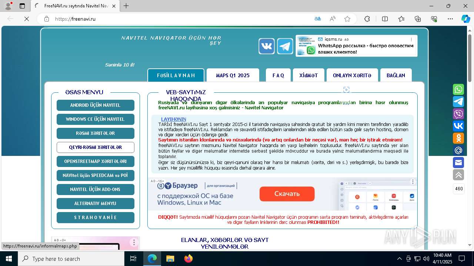This screenshot has height=266, width=474.
Task: Open the Telegram icon in header
Action: (285, 46)
